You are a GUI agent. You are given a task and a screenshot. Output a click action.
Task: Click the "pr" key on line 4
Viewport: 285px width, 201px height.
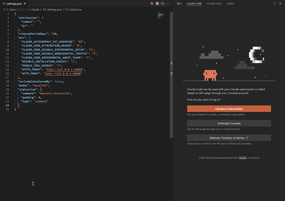pos(24,26)
